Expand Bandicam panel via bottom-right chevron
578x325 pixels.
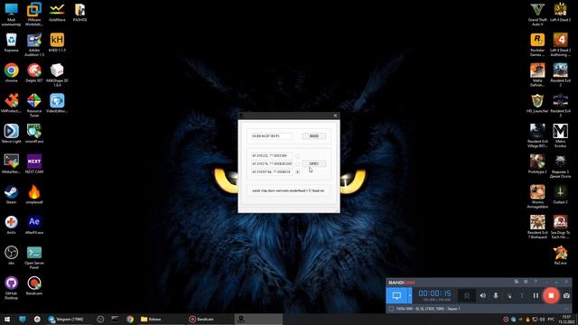tap(566, 309)
